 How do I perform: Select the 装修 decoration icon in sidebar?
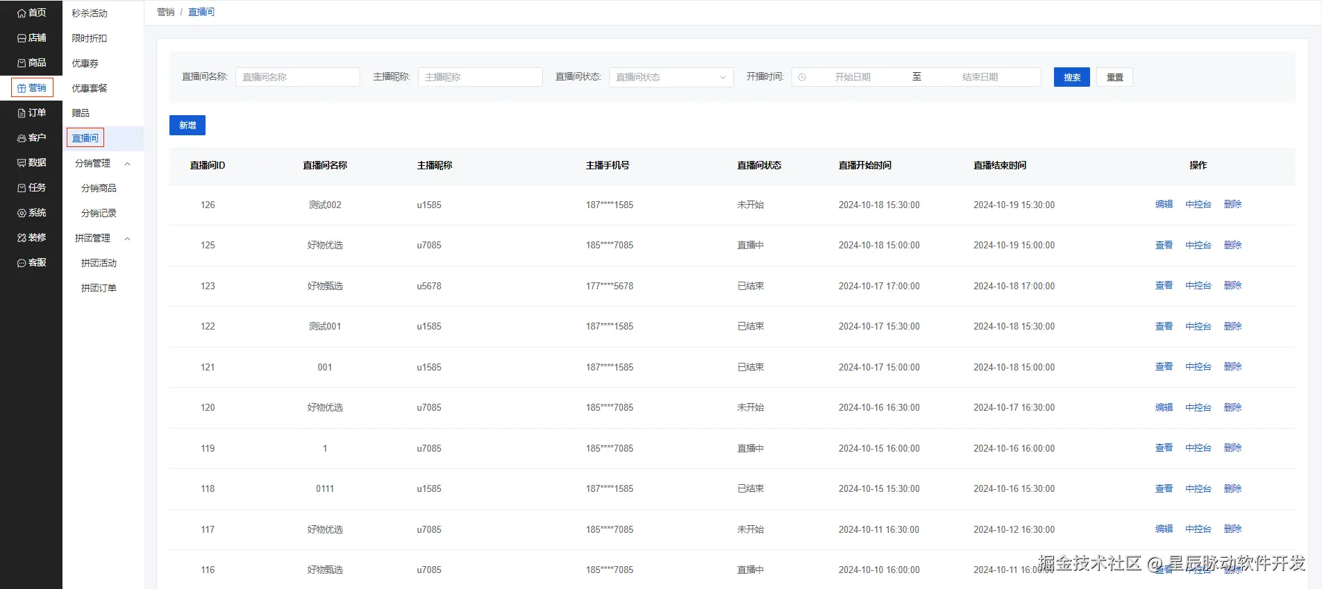click(x=22, y=238)
